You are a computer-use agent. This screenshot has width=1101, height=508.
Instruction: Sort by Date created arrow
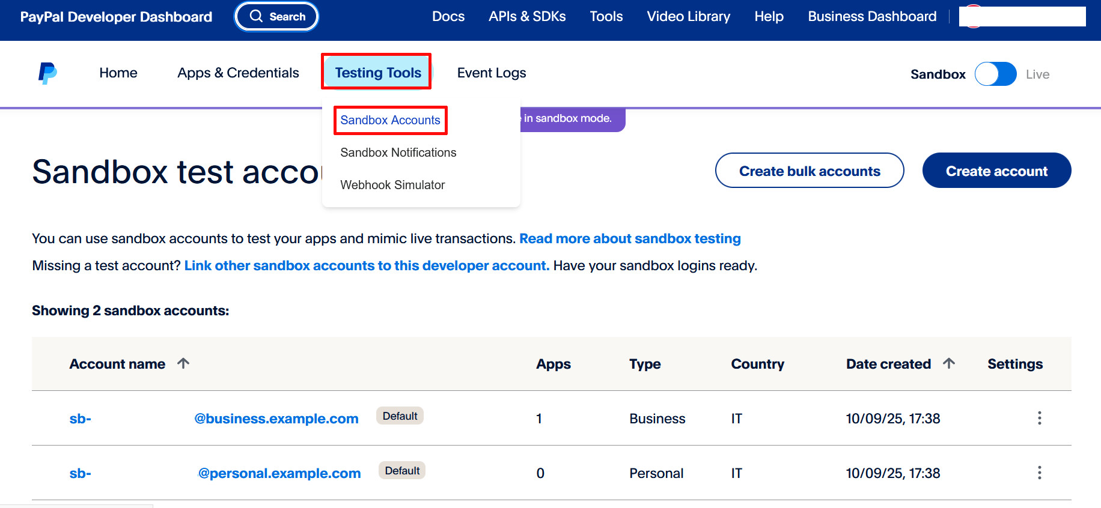[x=949, y=363]
